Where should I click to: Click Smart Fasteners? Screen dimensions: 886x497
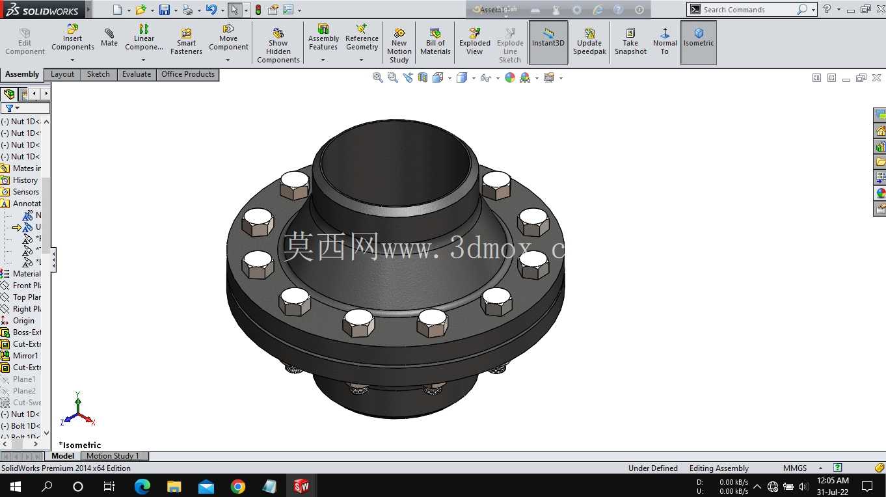pos(186,42)
